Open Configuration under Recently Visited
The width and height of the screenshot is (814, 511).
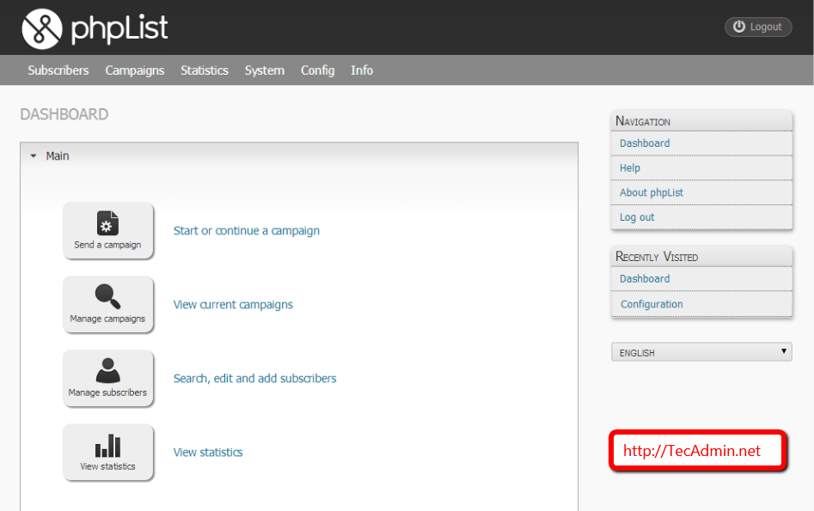click(702, 304)
